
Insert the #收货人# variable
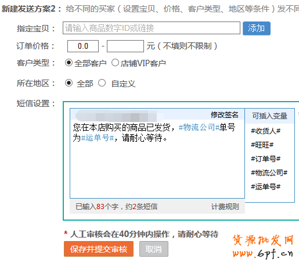click(x=265, y=131)
